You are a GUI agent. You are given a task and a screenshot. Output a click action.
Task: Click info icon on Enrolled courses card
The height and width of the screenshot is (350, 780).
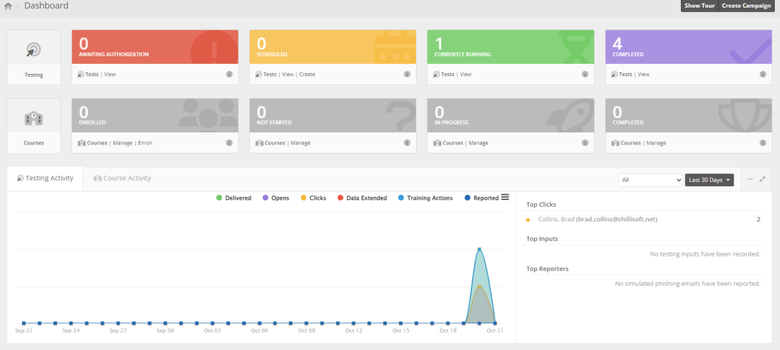[229, 143]
